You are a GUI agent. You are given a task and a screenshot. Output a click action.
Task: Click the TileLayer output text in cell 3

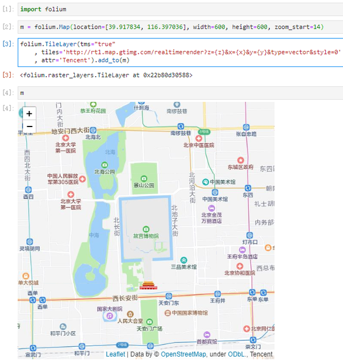(x=106, y=75)
